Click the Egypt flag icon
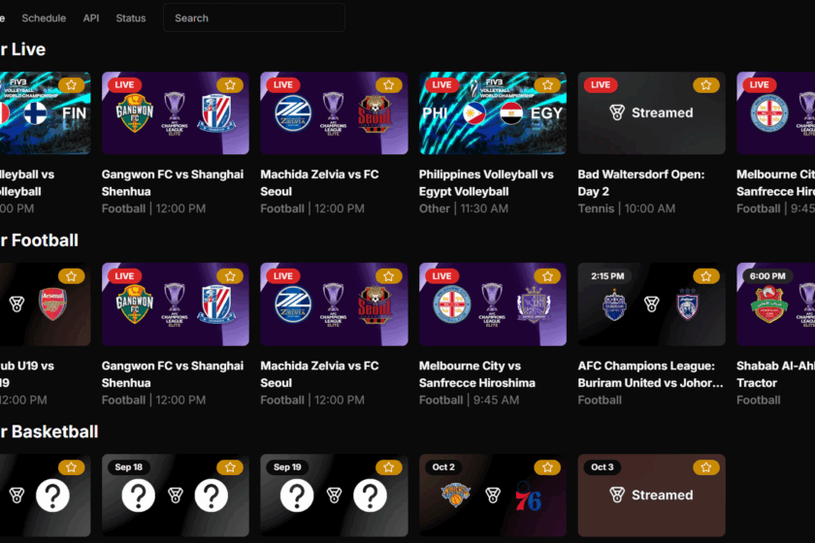The height and width of the screenshot is (543, 815). click(511, 113)
